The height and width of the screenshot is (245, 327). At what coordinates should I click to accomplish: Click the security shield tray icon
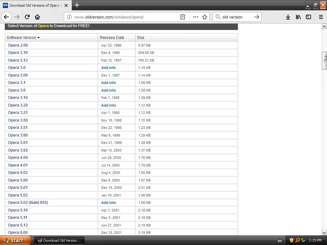pyautogui.click(x=292, y=240)
